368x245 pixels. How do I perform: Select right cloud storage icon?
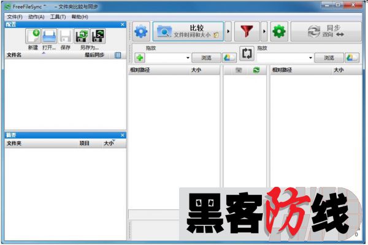(352, 58)
